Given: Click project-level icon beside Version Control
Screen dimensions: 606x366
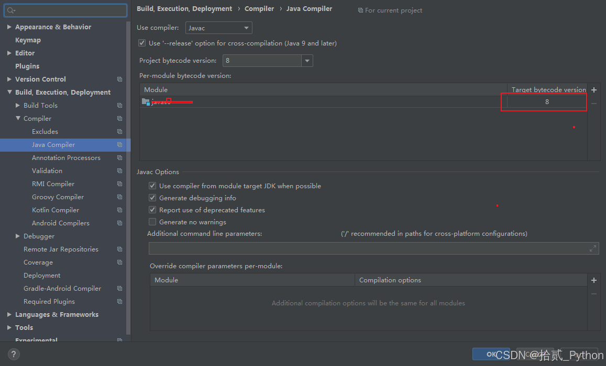Looking at the screenshot, I should click(x=120, y=79).
